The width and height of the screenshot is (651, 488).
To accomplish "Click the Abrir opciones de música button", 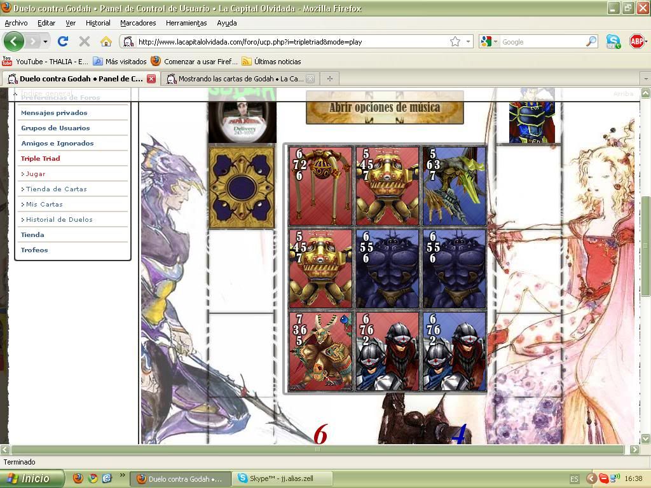I will point(385,107).
